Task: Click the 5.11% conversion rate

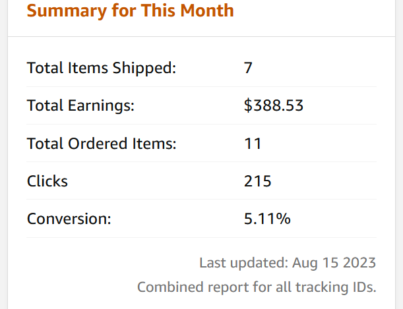Action: pos(267,219)
